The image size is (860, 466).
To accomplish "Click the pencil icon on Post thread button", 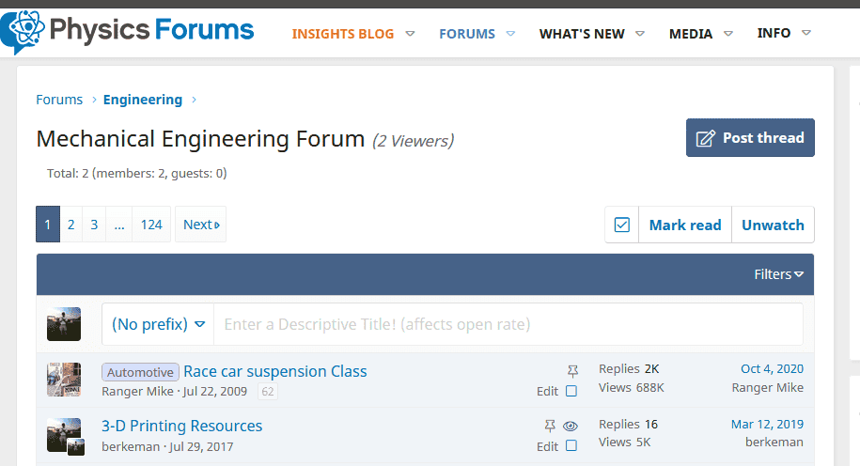I will point(705,138).
